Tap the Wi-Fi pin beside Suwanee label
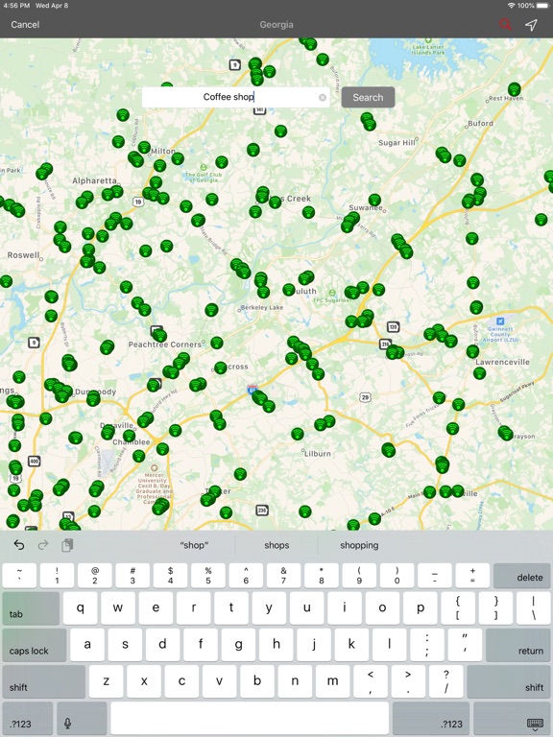553x737 pixels. [374, 200]
